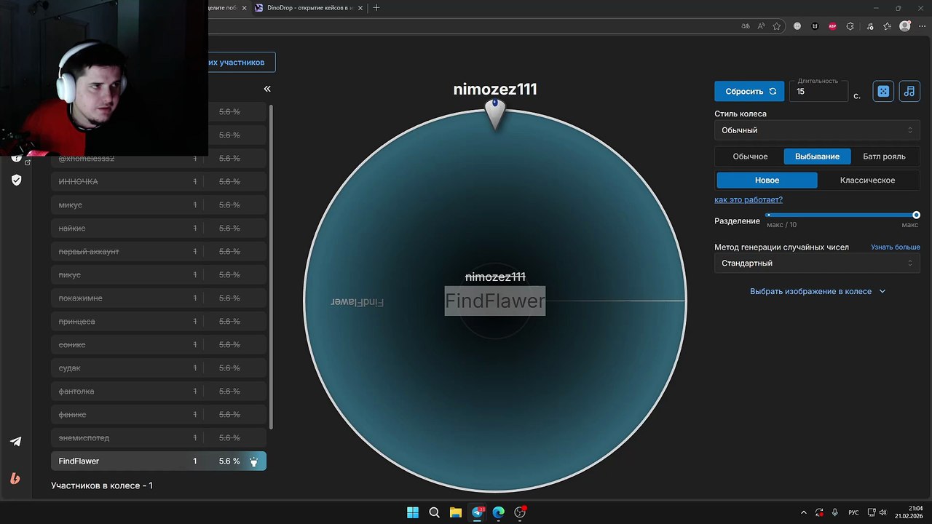Open the browser three-dots settings menu

(x=923, y=26)
